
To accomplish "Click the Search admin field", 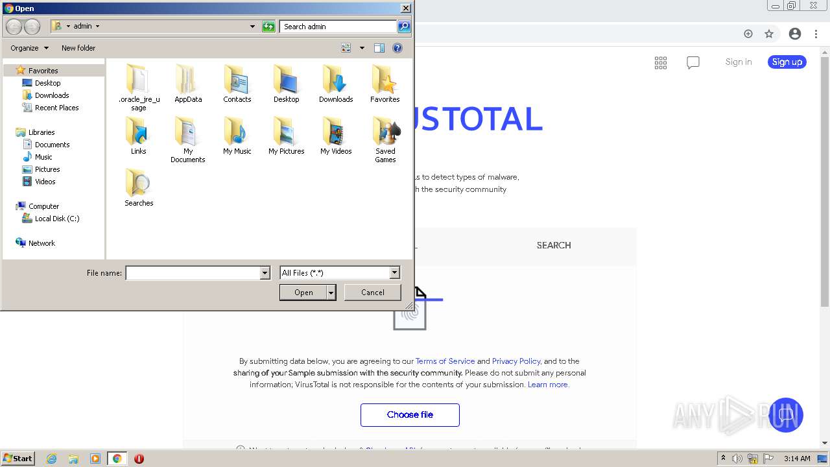I will point(338,27).
